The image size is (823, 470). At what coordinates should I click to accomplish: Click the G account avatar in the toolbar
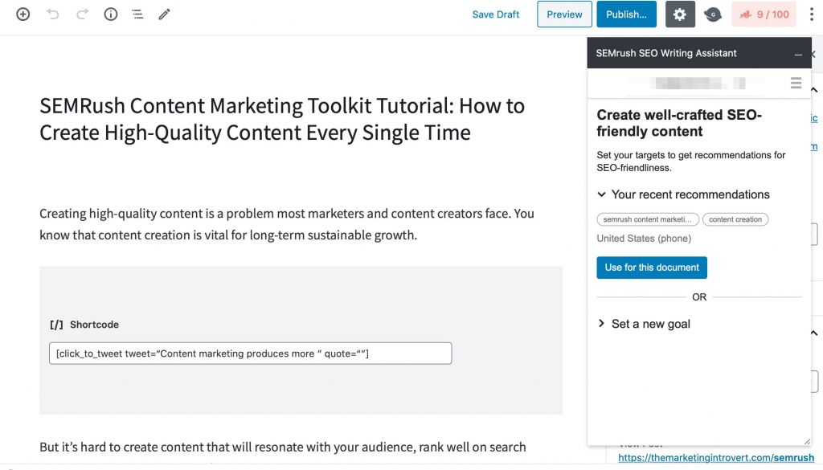coord(713,14)
